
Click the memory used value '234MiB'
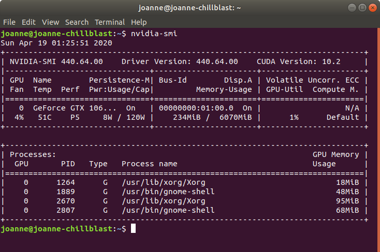point(187,118)
